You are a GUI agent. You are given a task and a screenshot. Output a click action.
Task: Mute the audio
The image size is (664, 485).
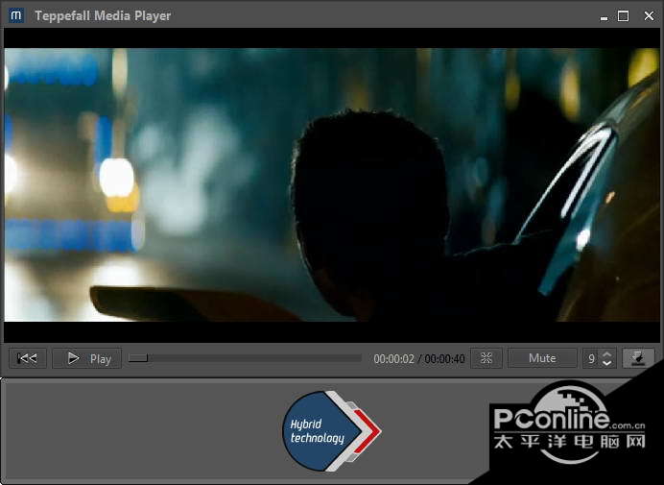[x=542, y=358]
